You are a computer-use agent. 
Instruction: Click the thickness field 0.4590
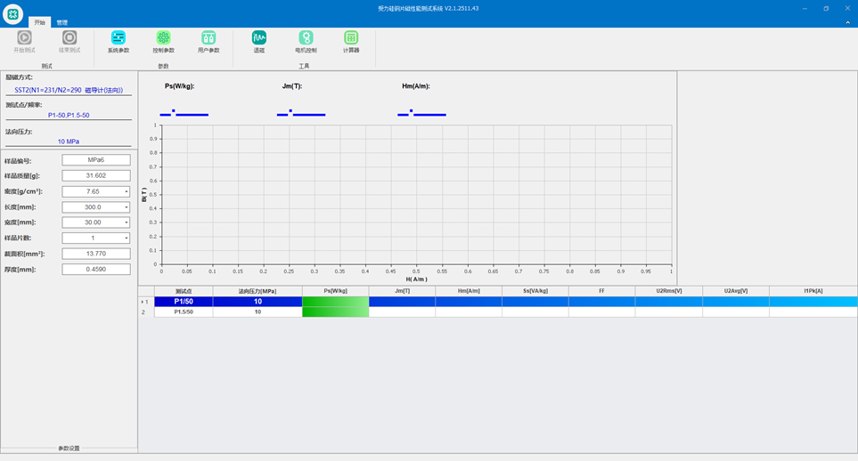pos(95,269)
